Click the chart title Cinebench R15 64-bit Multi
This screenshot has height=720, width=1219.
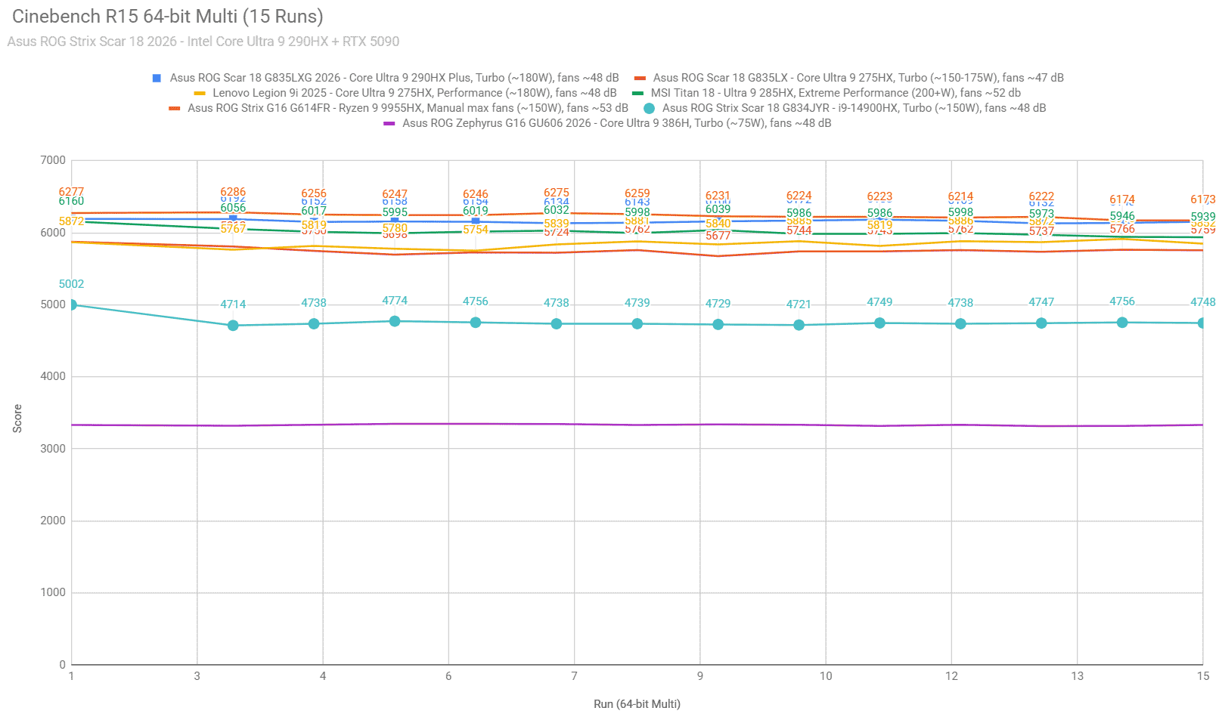[168, 16]
